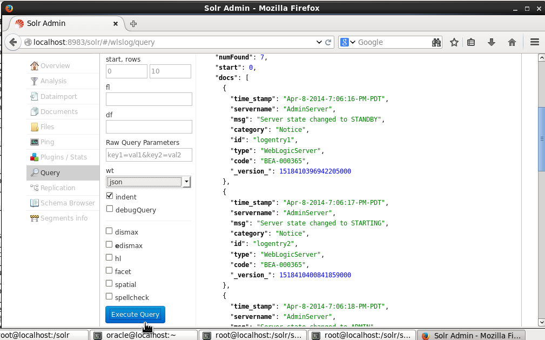Open the Overview house icon

(35, 65)
